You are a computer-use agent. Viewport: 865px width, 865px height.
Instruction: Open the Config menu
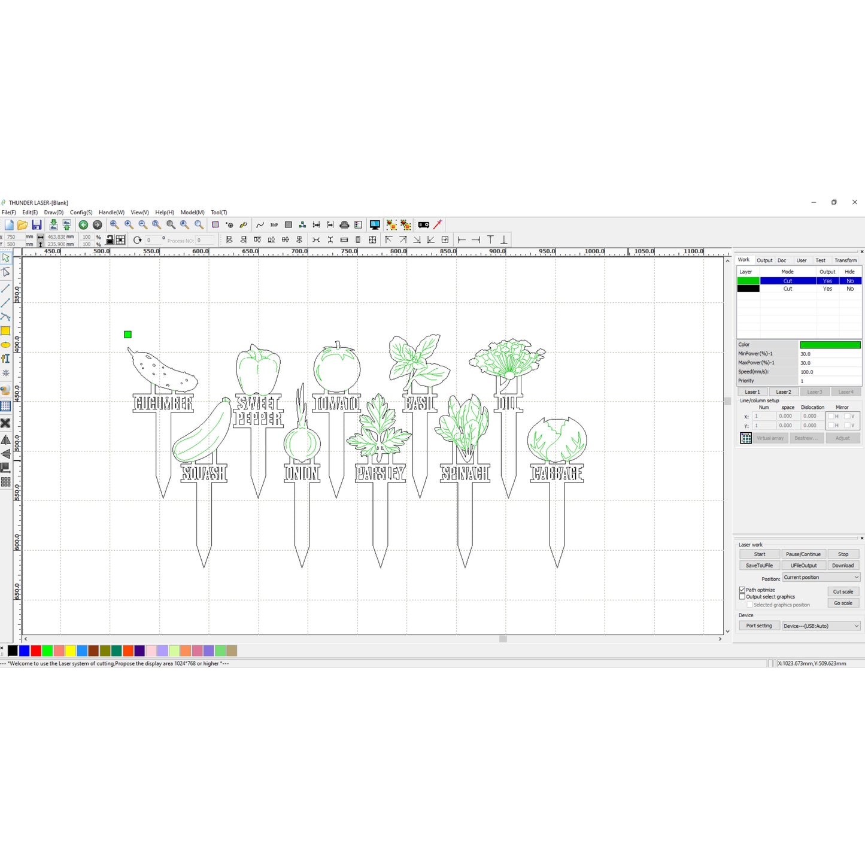coord(82,212)
